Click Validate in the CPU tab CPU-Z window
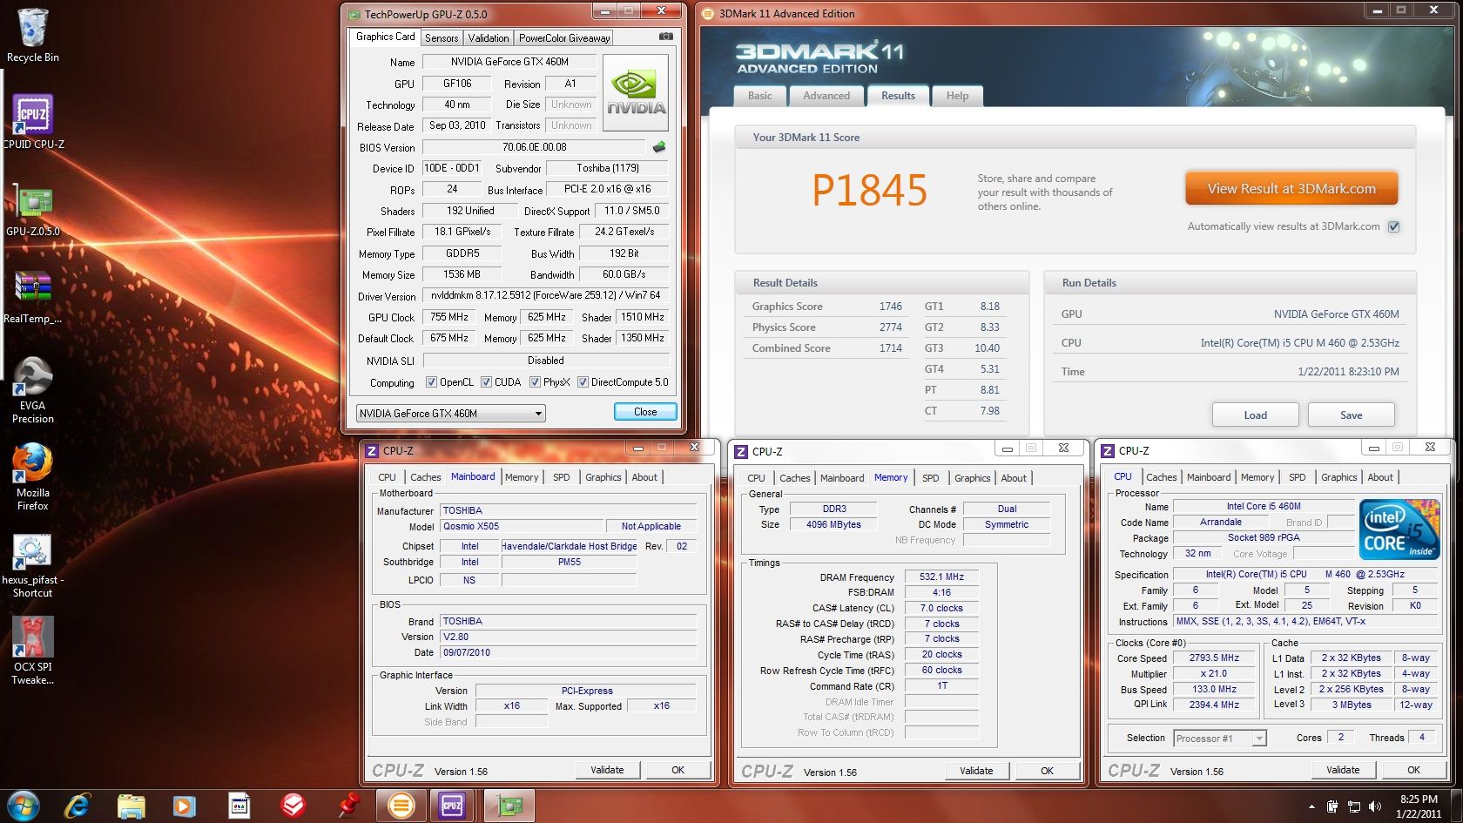The height and width of the screenshot is (823, 1463). click(1343, 770)
